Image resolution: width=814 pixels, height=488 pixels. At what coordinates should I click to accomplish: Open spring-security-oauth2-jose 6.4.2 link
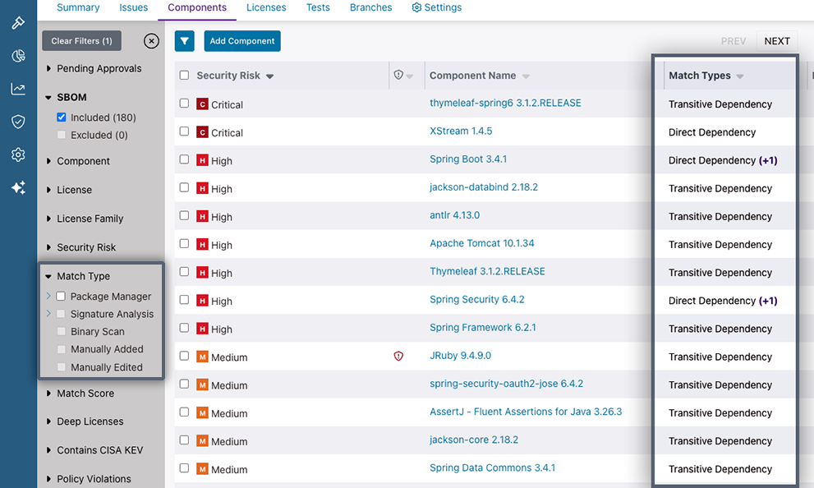coord(506,383)
